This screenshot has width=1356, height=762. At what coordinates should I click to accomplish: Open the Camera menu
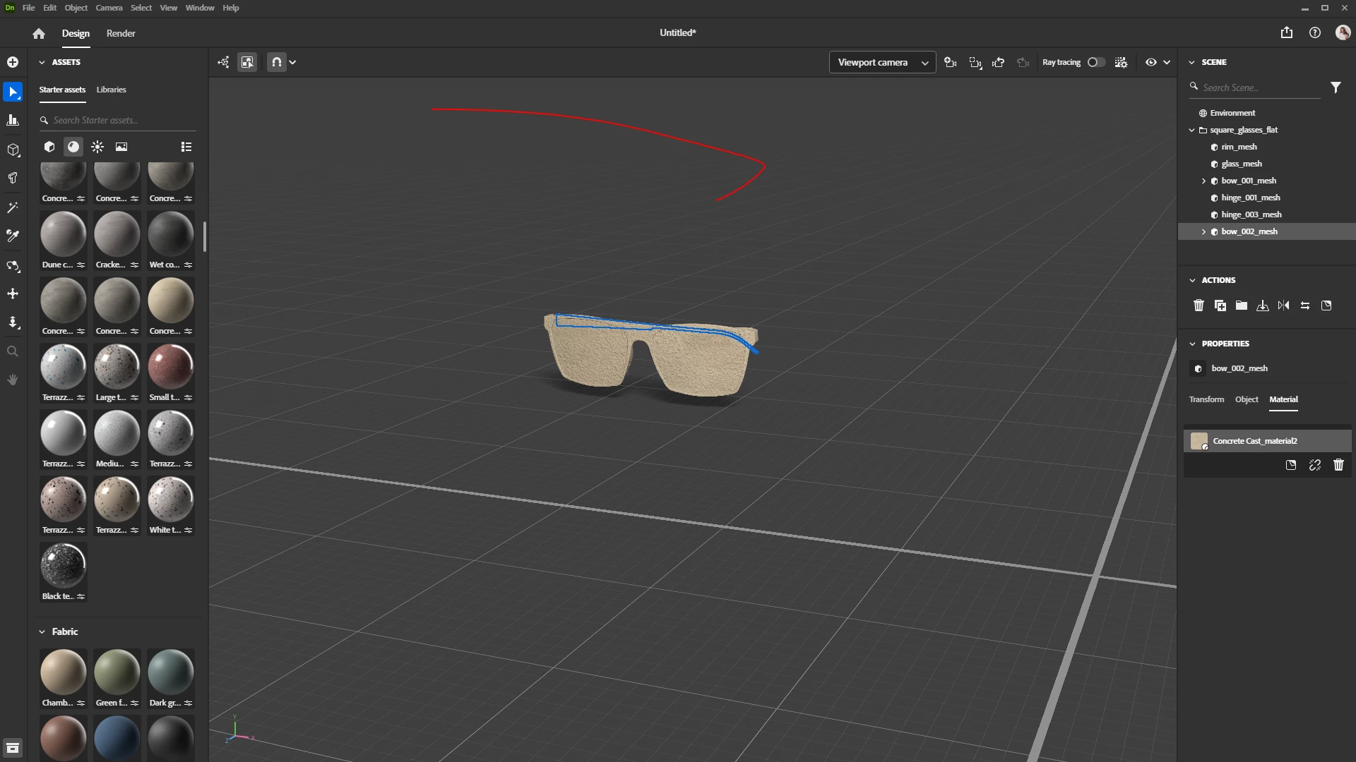109,8
